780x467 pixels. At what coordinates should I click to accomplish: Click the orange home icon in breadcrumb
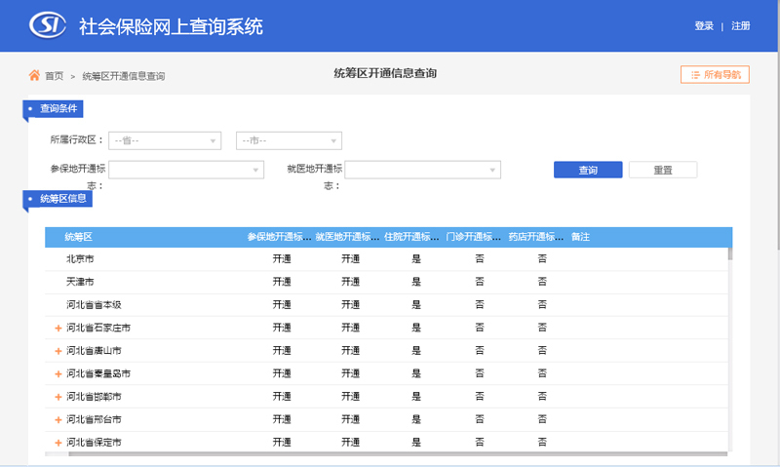[x=34, y=75]
